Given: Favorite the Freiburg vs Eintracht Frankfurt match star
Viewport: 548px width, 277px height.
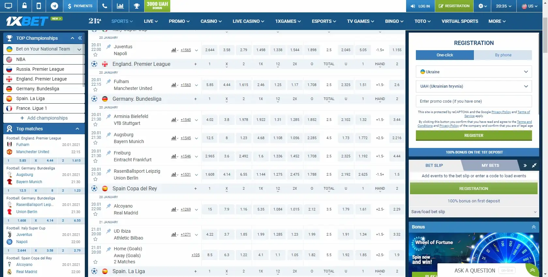Looking at the screenshot, I should pyautogui.click(x=95, y=161).
